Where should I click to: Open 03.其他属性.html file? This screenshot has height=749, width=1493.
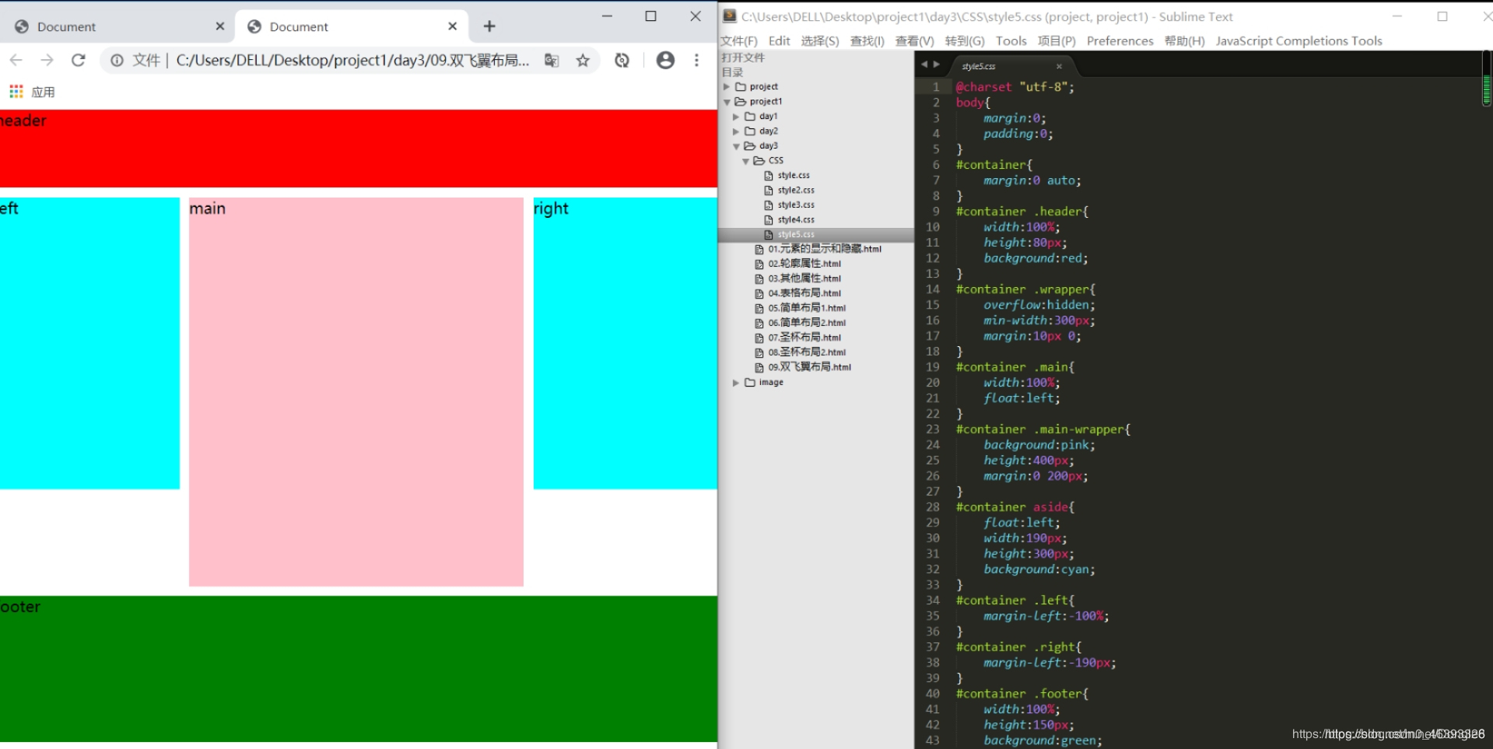(x=804, y=278)
